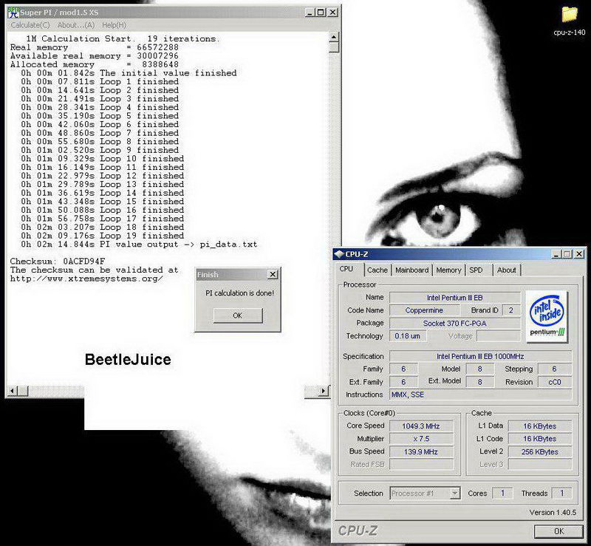The height and width of the screenshot is (546, 591).
Task: Click the CPU-Z title bar icon
Action: click(339, 254)
